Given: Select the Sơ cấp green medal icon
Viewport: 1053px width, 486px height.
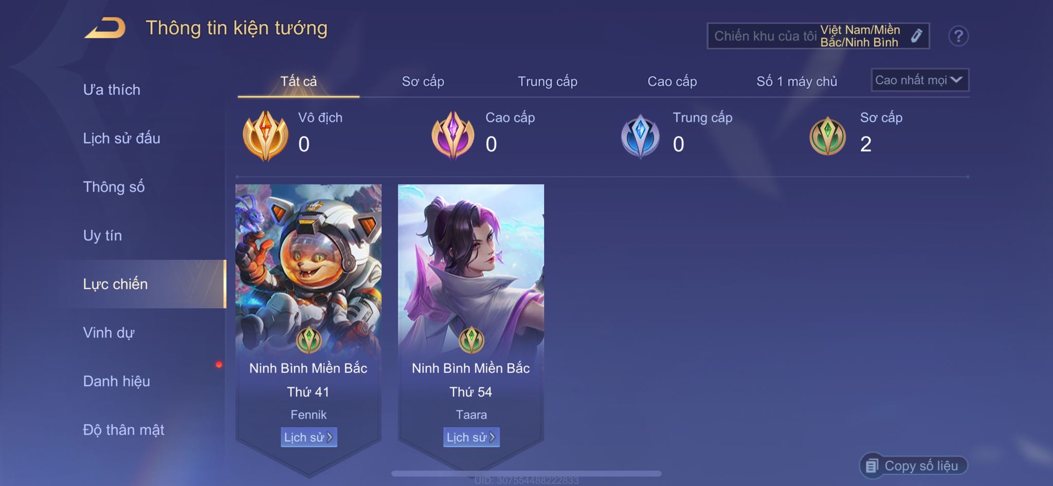Looking at the screenshot, I should coord(828,136).
